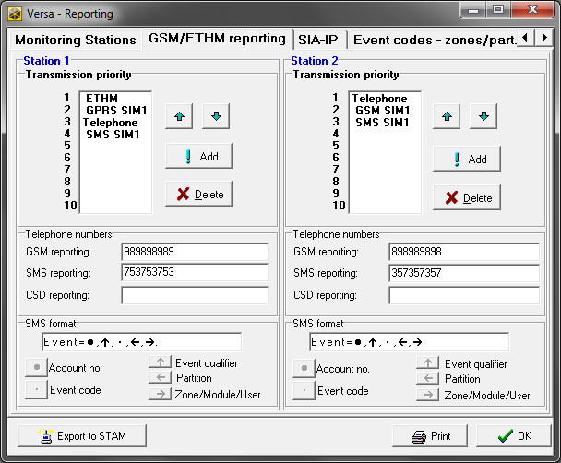This screenshot has height=463, width=561.
Task: Open the SIA-IP tab
Action: coord(318,40)
